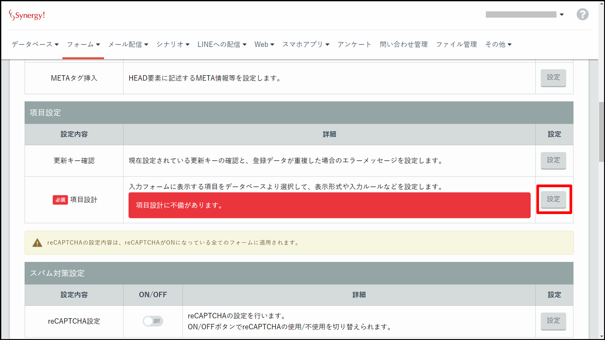This screenshot has height=340, width=605.
Task: Open 項目設計 settings with 設定 button
Action: coord(553,199)
